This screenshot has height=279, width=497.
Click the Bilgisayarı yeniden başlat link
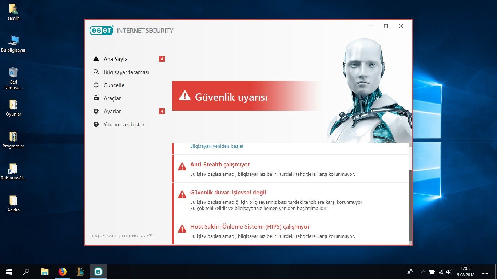(x=217, y=146)
